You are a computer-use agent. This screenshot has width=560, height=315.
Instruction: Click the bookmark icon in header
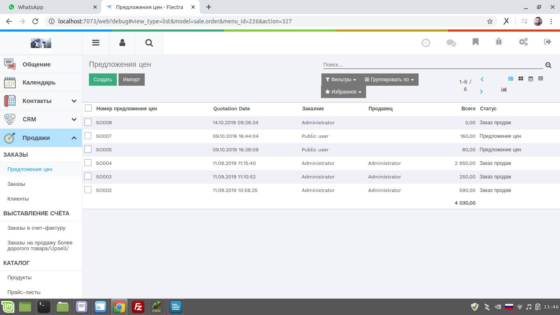click(x=476, y=42)
